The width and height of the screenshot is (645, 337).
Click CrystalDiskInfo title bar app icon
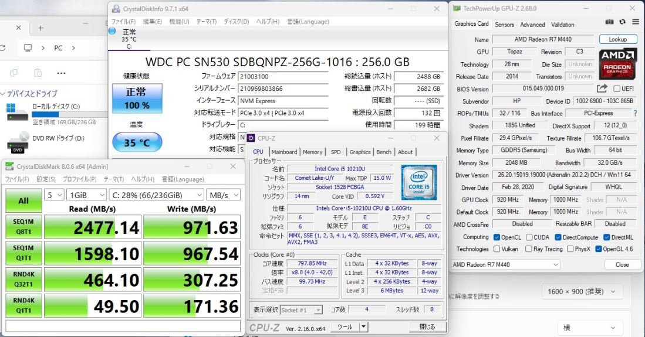click(116, 9)
